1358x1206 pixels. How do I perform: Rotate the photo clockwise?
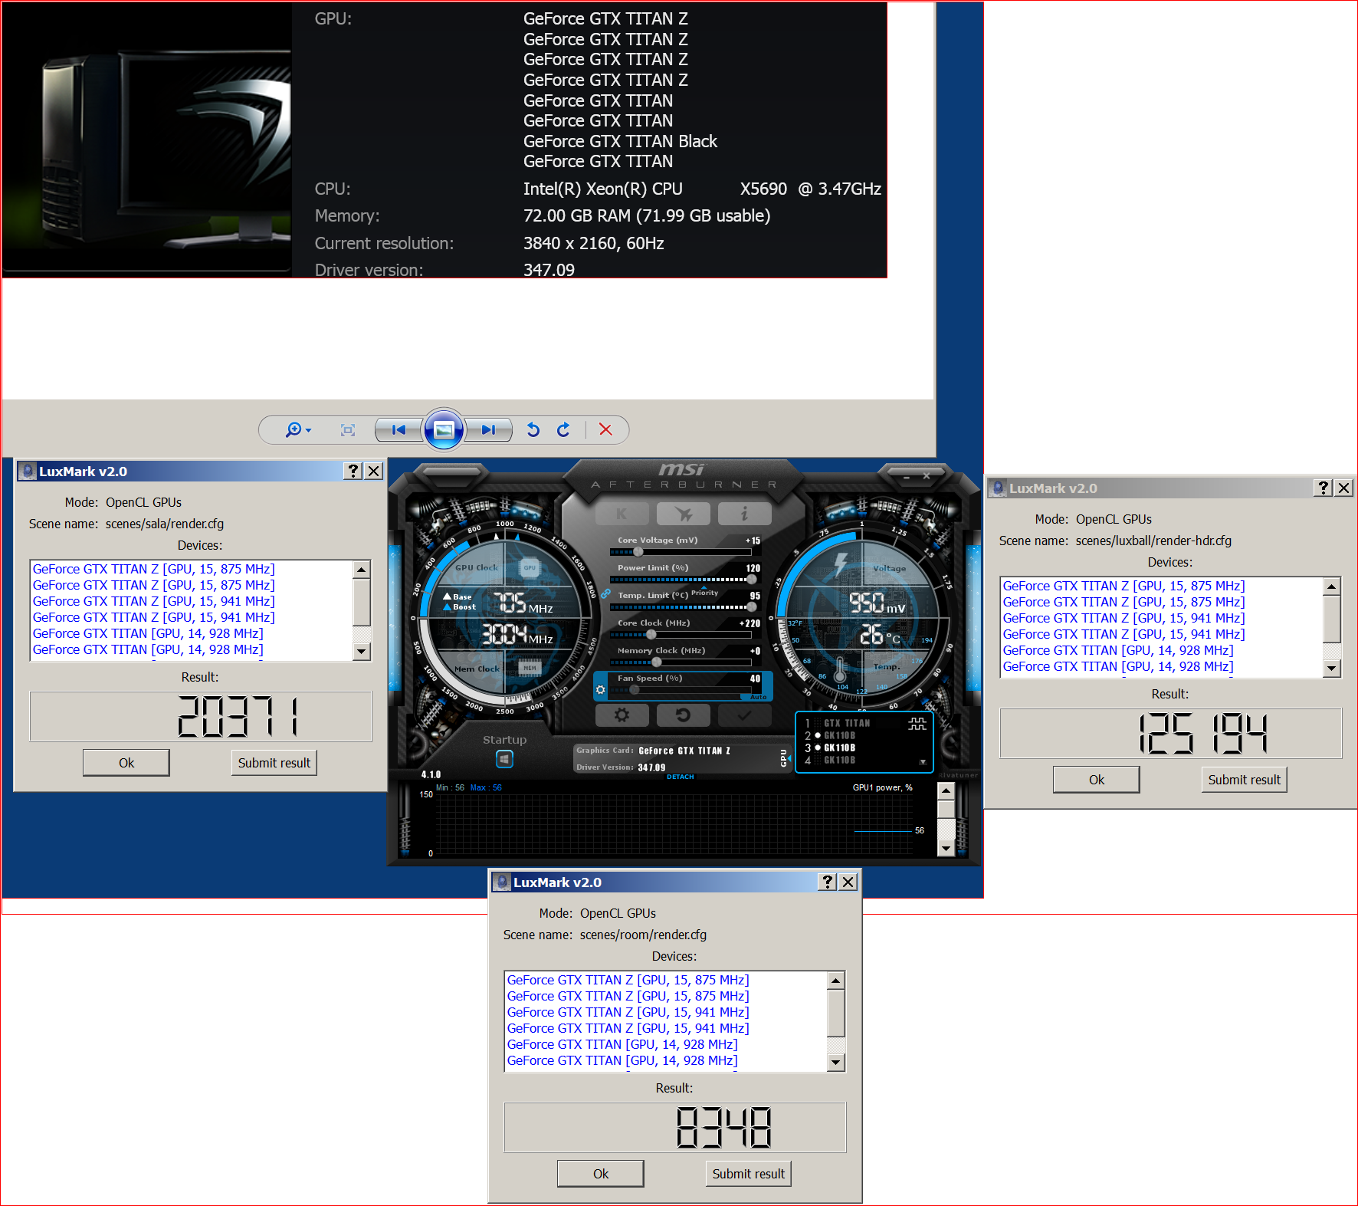coord(563,430)
